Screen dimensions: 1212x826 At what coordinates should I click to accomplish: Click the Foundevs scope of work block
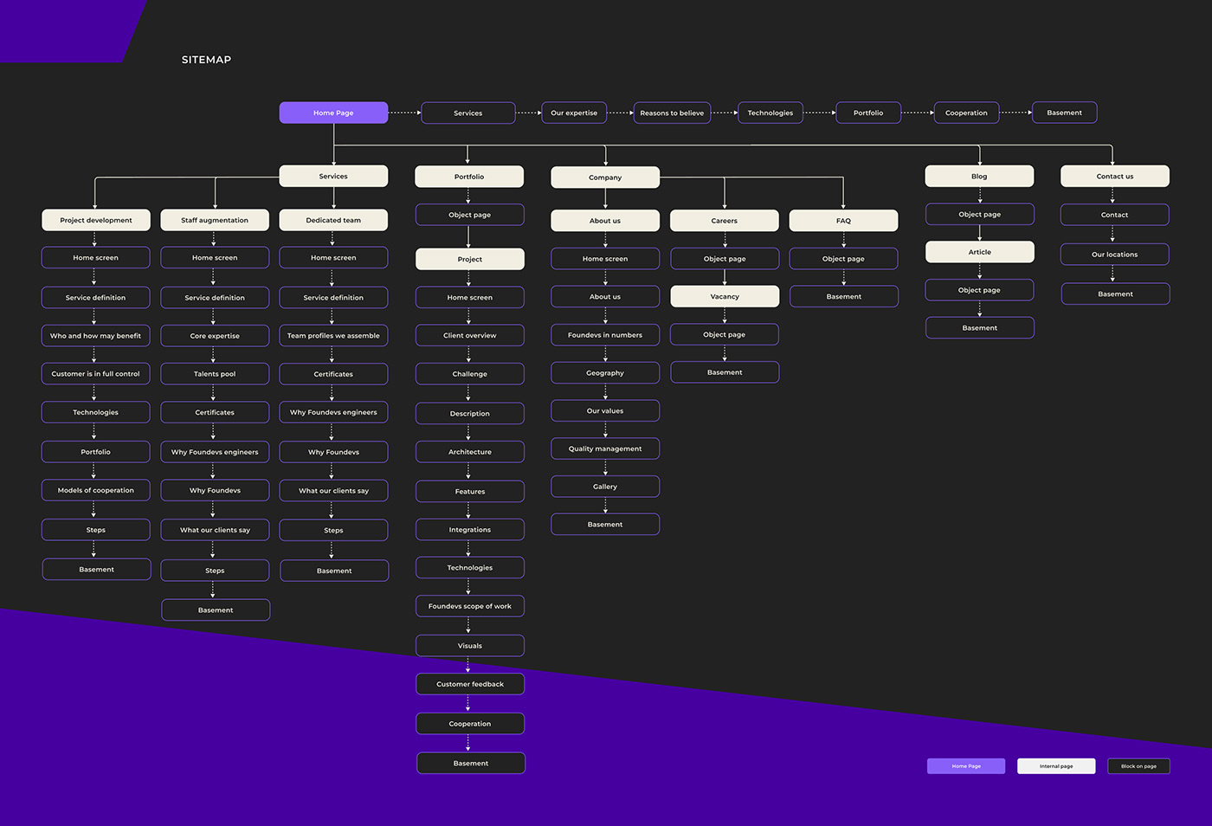pyautogui.click(x=470, y=606)
